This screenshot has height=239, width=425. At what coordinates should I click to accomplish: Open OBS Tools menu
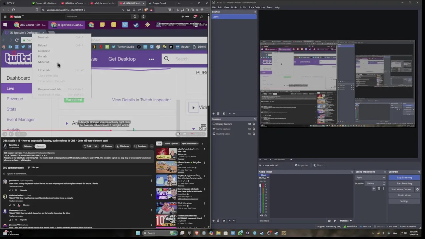pos(270,7)
